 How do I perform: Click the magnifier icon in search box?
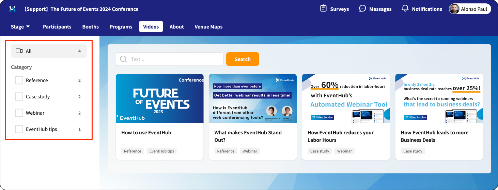click(x=123, y=59)
